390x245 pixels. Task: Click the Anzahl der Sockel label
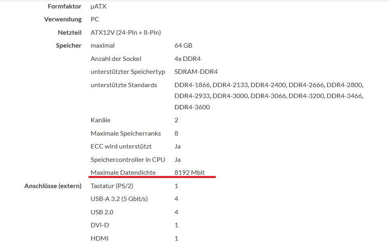116,59
